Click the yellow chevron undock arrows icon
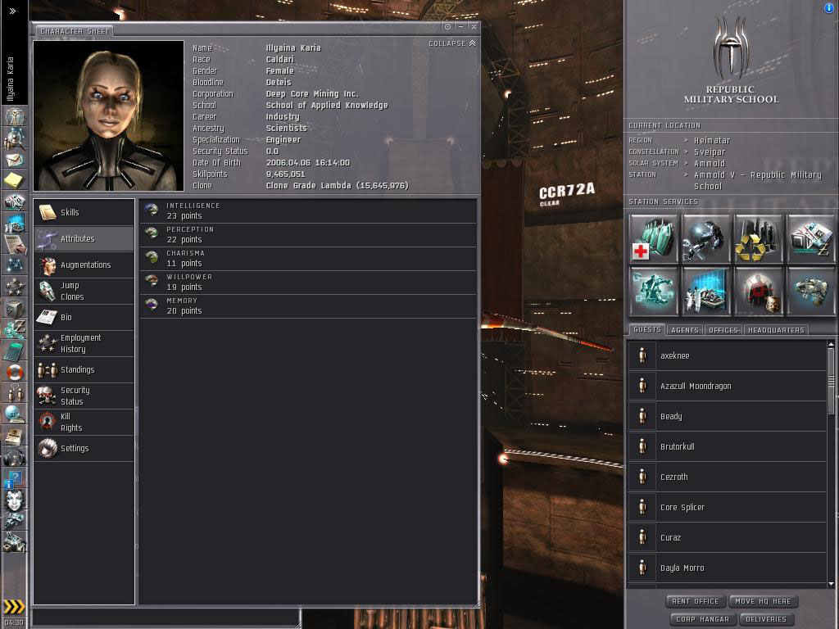The height and width of the screenshot is (629, 839). pyautogui.click(x=14, y=606)
